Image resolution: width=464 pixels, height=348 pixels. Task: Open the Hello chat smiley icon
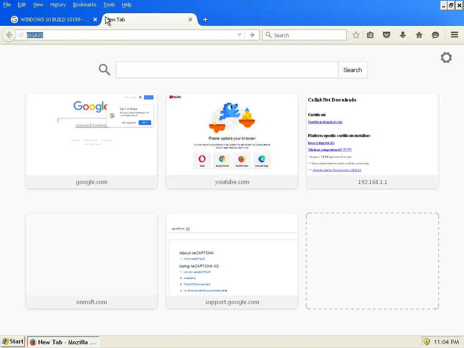[435, 35]
